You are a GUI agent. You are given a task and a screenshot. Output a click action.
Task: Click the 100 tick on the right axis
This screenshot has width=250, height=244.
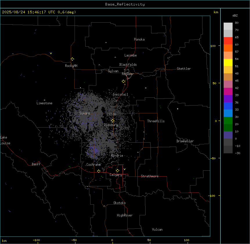point(213,46)
